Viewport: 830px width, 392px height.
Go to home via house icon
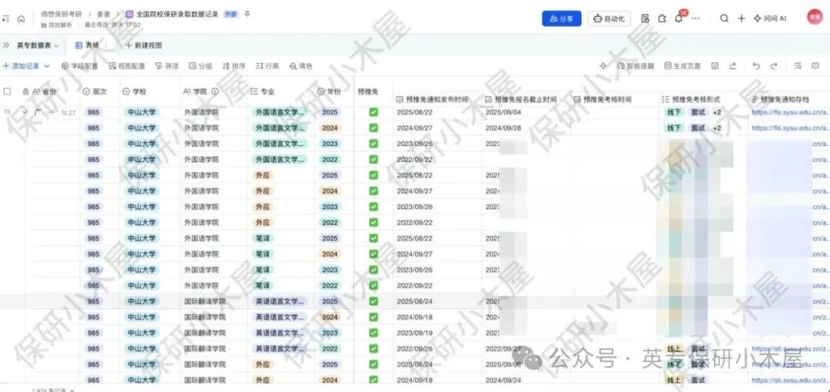[22, 18]
